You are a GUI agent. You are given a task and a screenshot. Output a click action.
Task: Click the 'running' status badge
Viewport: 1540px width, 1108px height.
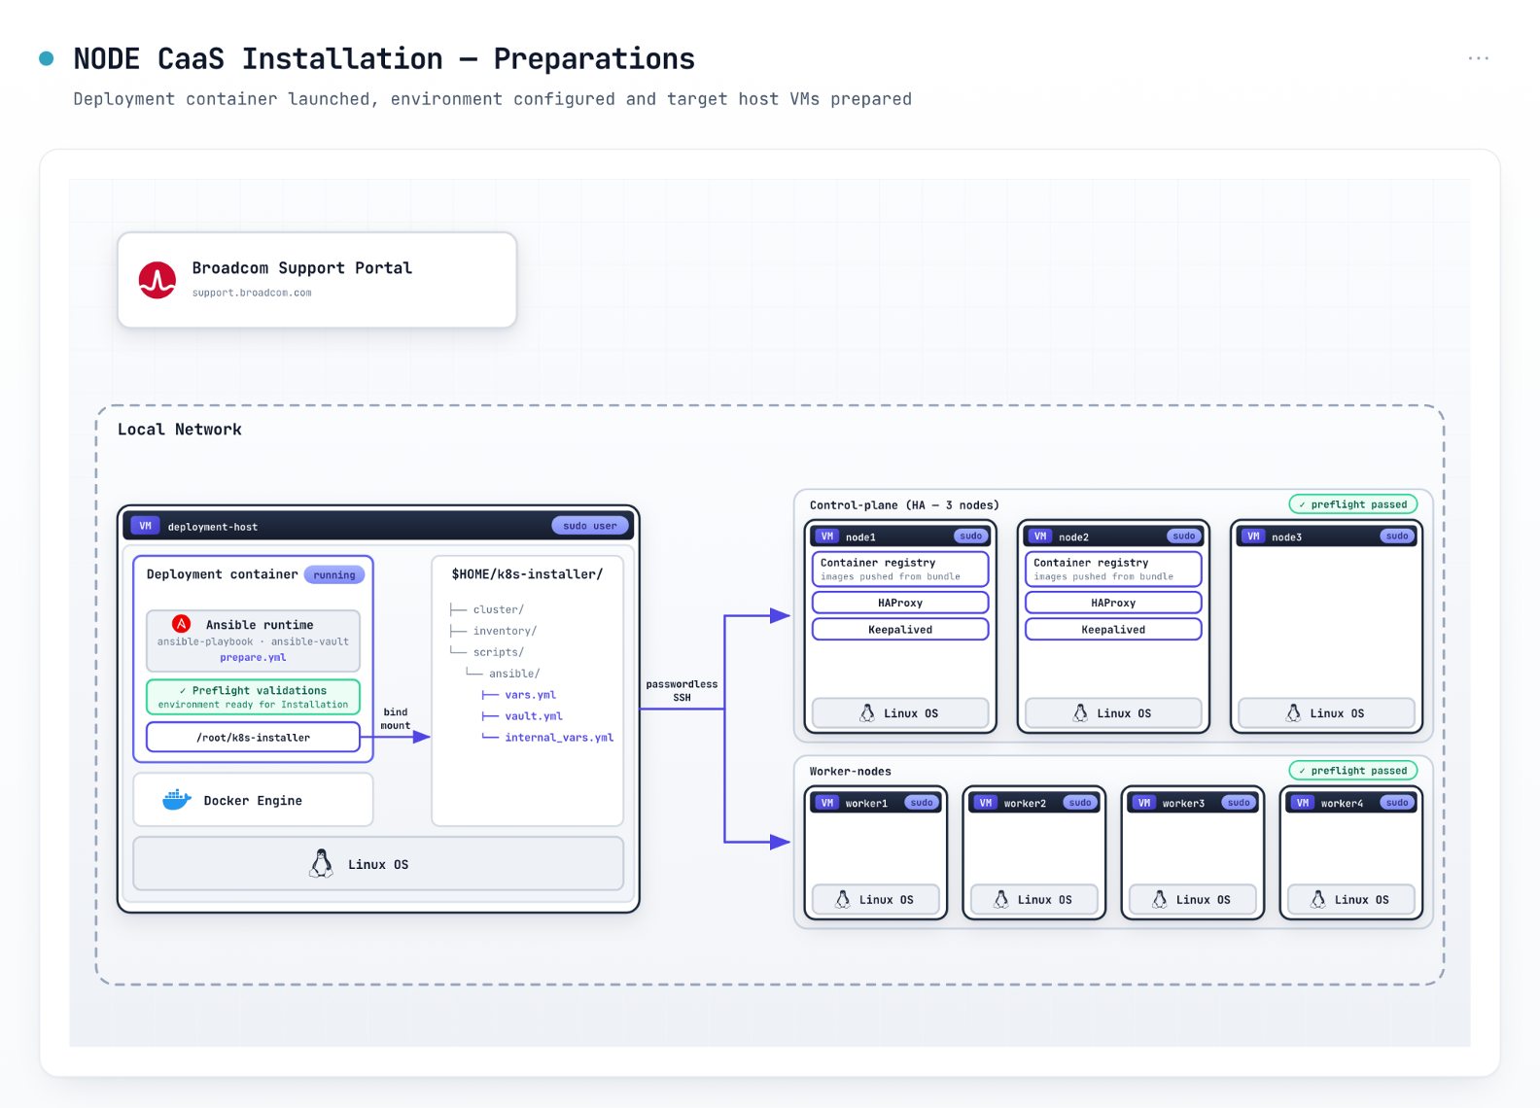tap(334, 575)
